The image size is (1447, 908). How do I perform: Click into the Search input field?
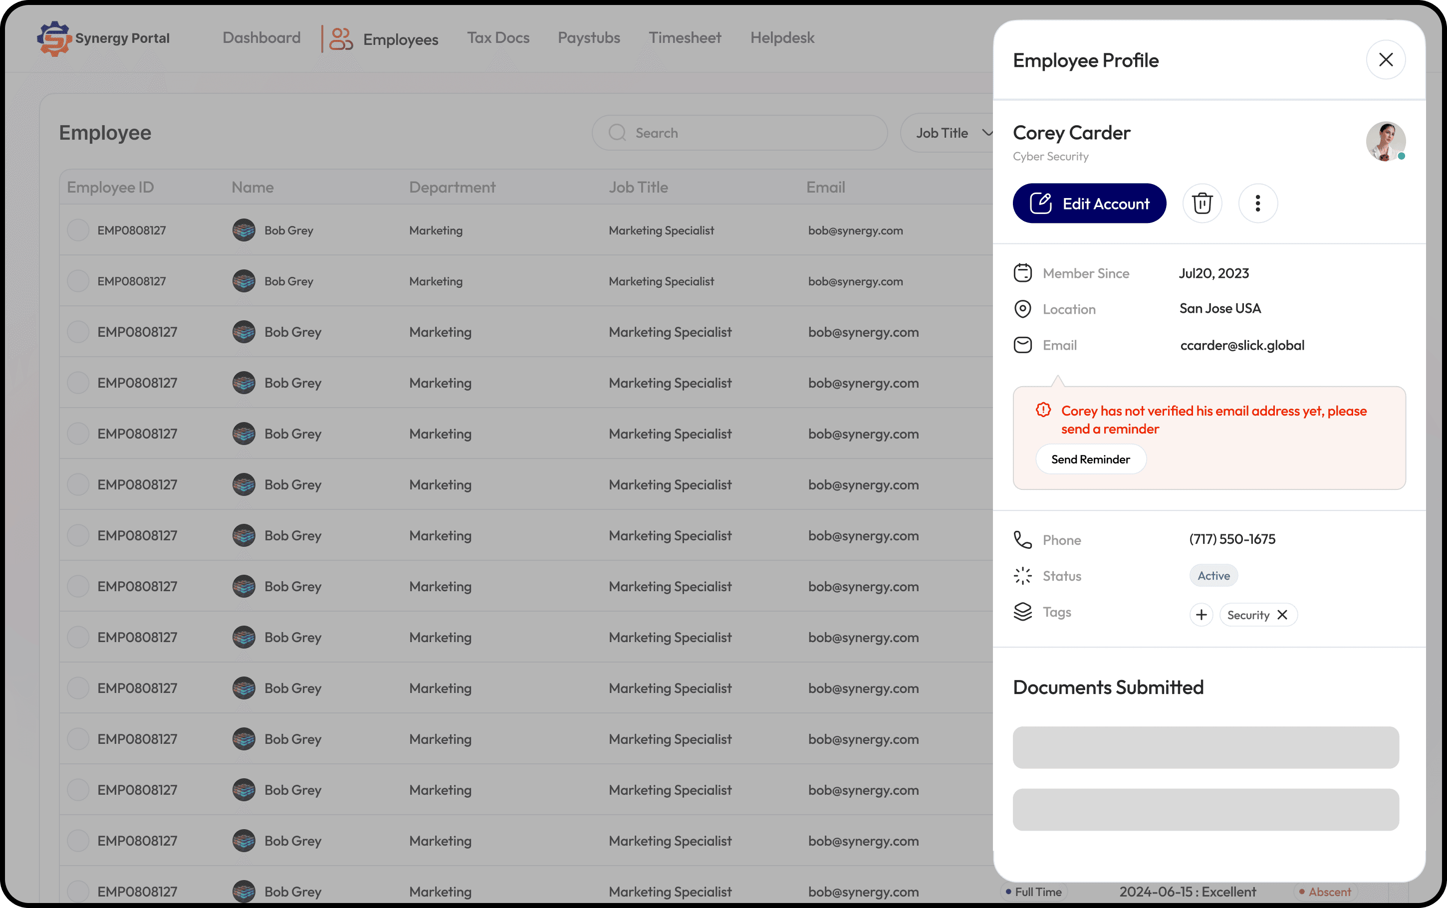point(750,133)
